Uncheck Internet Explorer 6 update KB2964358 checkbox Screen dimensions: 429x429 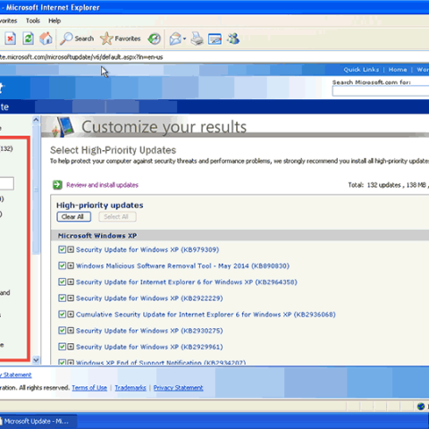[62, 282]
